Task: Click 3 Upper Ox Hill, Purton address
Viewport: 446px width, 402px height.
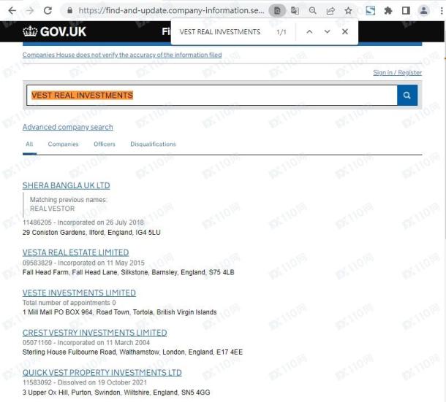Action: (116, 393)
